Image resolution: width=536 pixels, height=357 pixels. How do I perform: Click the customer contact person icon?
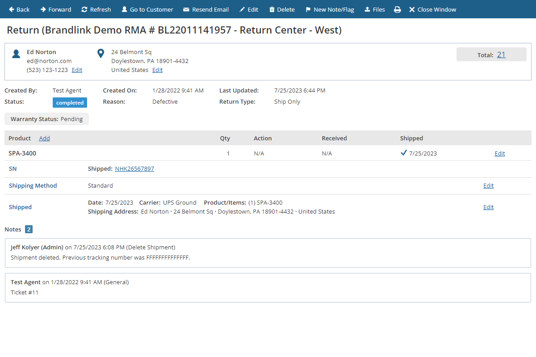click(x=16, y=53)
